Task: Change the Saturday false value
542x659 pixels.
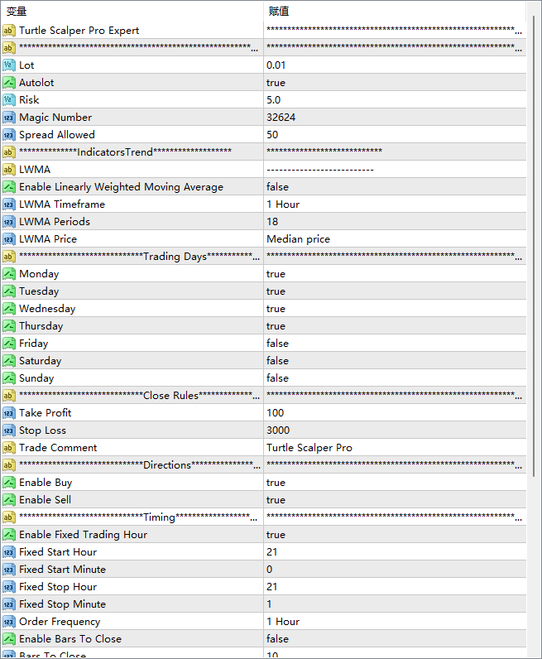Action: pos(395,361)
